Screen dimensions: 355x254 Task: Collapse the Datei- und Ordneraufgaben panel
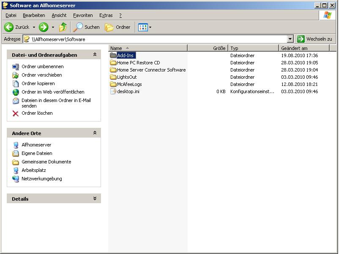pyautogui.click(x=95, y=55)
